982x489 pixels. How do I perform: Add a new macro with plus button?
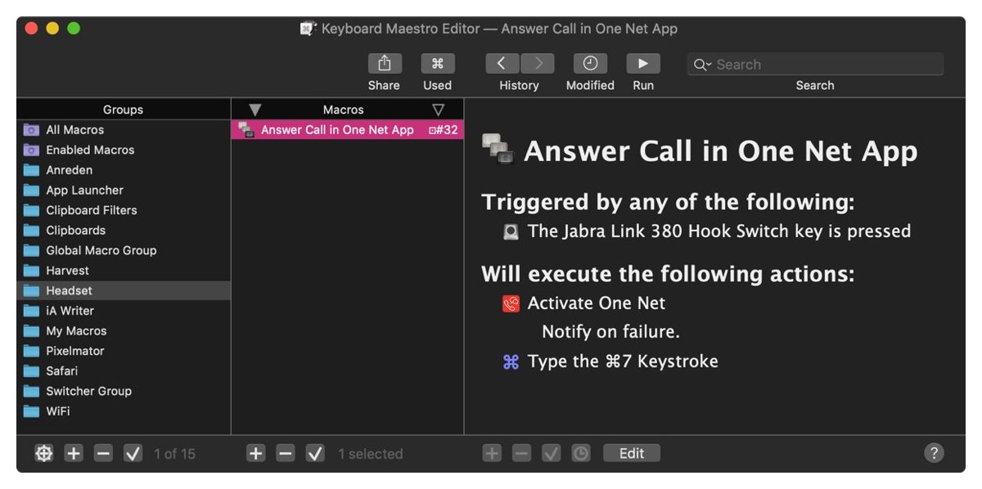(256, 453)
